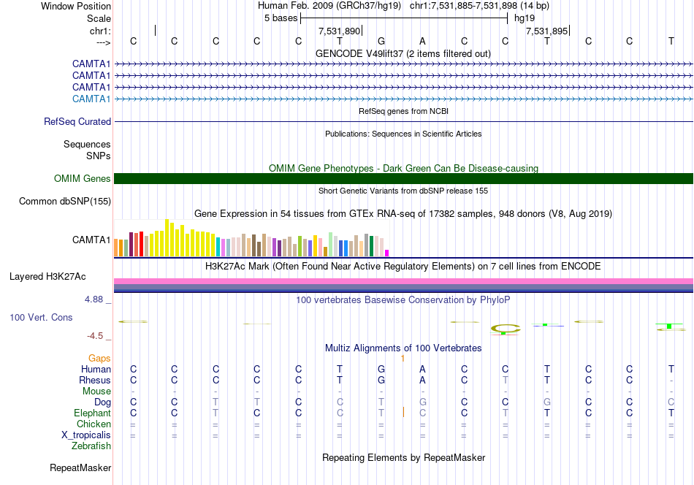The image size is (694, 485).
Task: Select the Rhesus species label
Action: tap(95, 380)
